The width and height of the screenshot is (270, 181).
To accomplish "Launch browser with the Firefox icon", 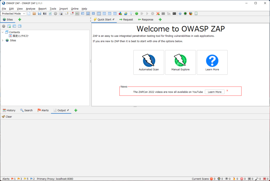I will (x=191, y=13).
